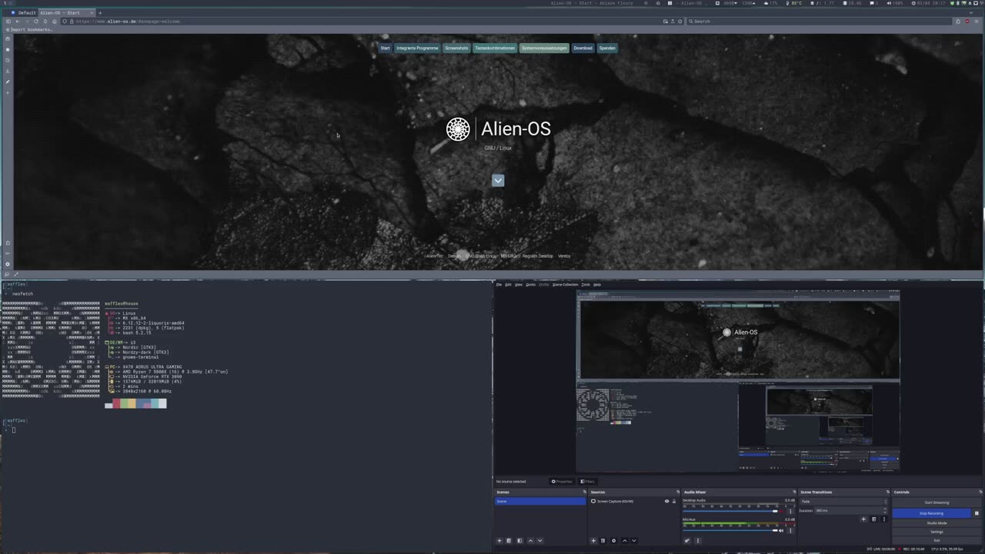This screenshot has height=554, width=985.
Task: Add a scene transition with plus icon
Action: [863, 519]
